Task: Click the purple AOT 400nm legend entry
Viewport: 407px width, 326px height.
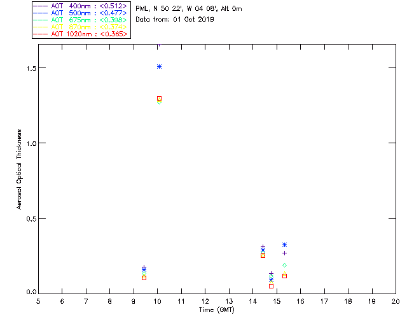Action: (80, 6)
